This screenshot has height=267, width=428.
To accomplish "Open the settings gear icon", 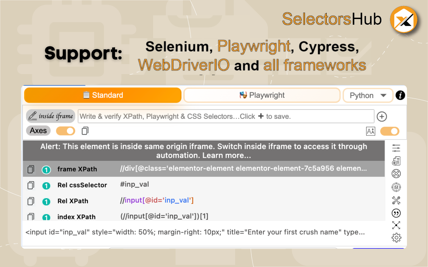I will (396, 238).
